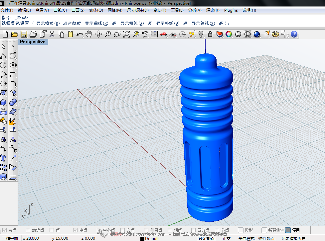Toggle 正交 in status bar

pos(227,239)
